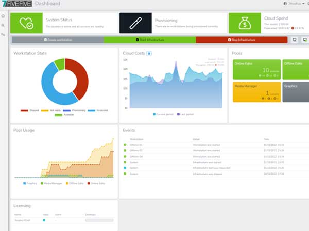
Task: Click the licensing valid status dot
Action: (x=44, y=220)
